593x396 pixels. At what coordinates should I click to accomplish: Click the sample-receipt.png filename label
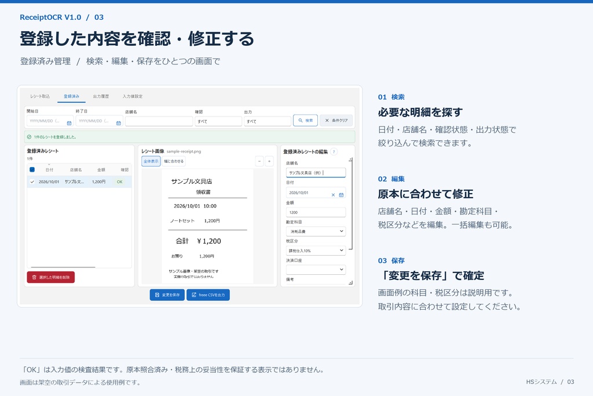(x=184, y=151)
